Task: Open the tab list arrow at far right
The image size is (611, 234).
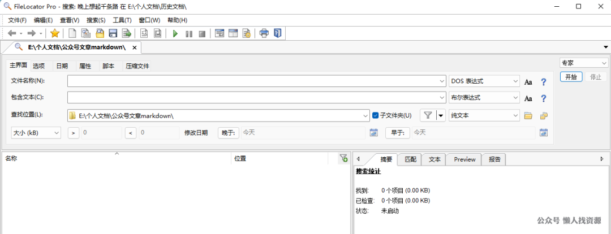Action: [605, 47]
